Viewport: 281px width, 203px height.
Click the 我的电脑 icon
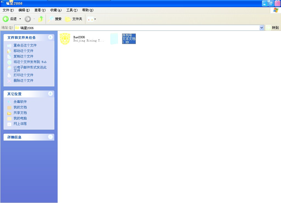[x=9, y=119]
